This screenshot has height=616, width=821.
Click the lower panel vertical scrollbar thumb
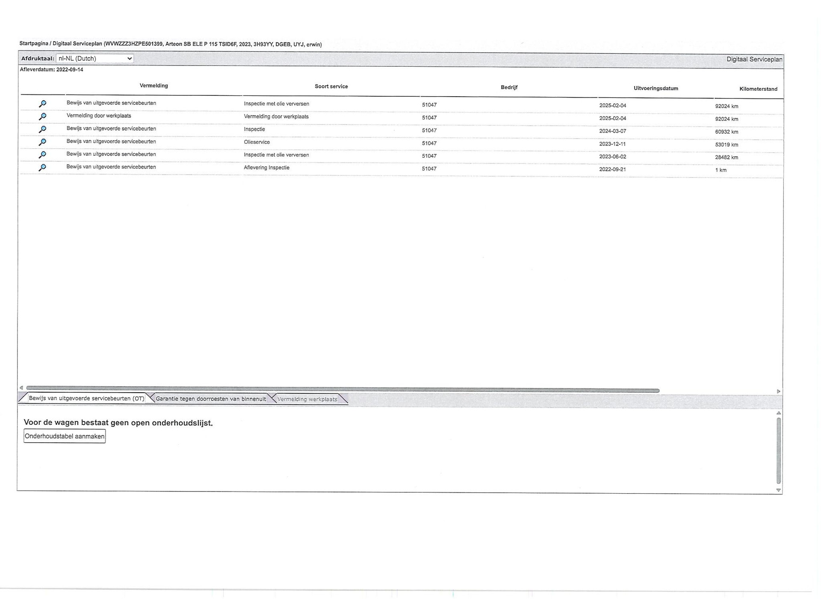coord(778,450)
